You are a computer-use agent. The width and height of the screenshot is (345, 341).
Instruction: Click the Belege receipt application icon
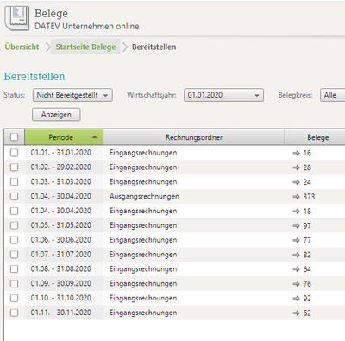point(17,18)
